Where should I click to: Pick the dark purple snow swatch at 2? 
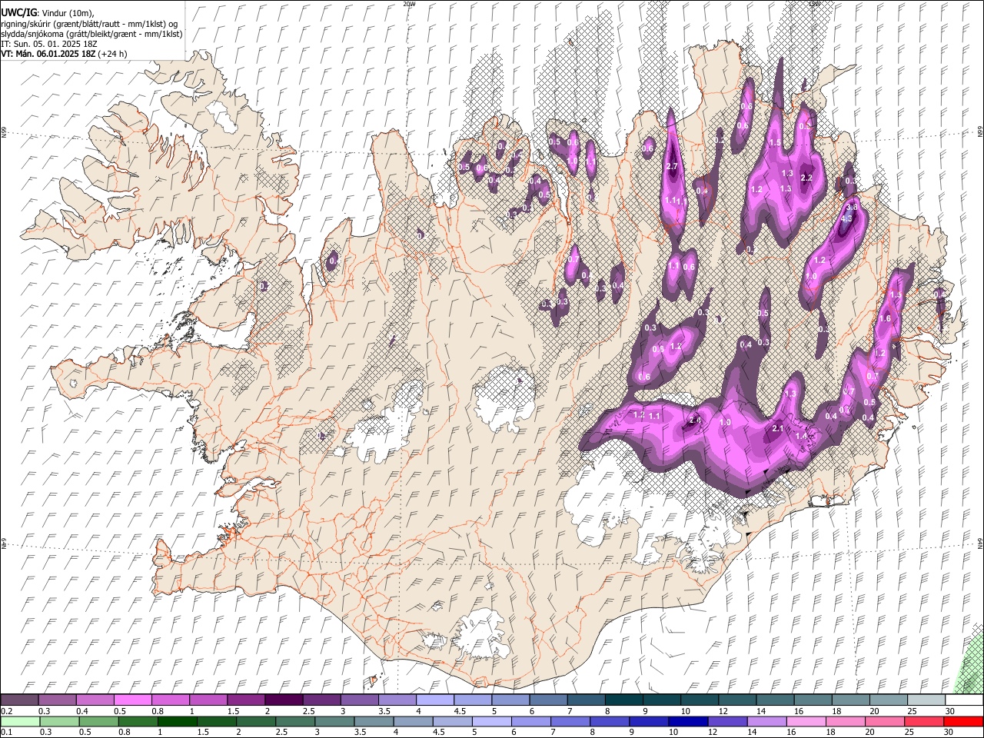284,700
